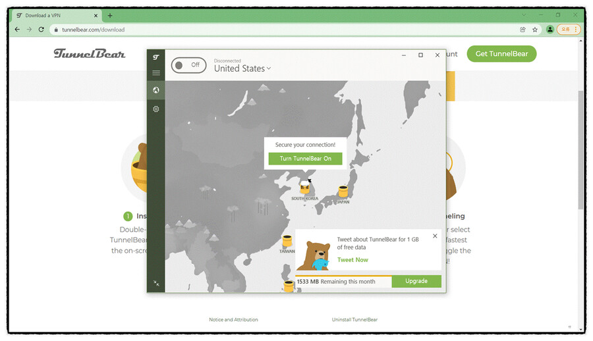Click '1533 MB Remaining this month' text
This screenshot has width=593, height=341.
coord(336,282)
